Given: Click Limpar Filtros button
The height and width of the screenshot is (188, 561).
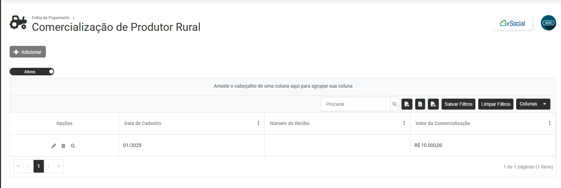Looking at the screenshot, I should click(496, 104).
